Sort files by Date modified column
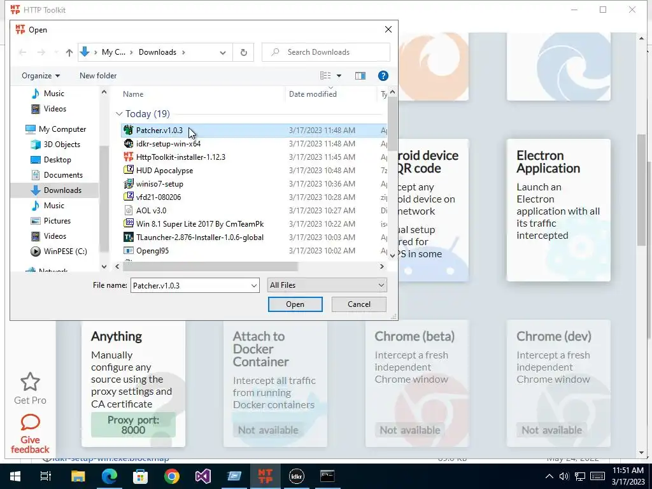 click(x=313, y=94)
